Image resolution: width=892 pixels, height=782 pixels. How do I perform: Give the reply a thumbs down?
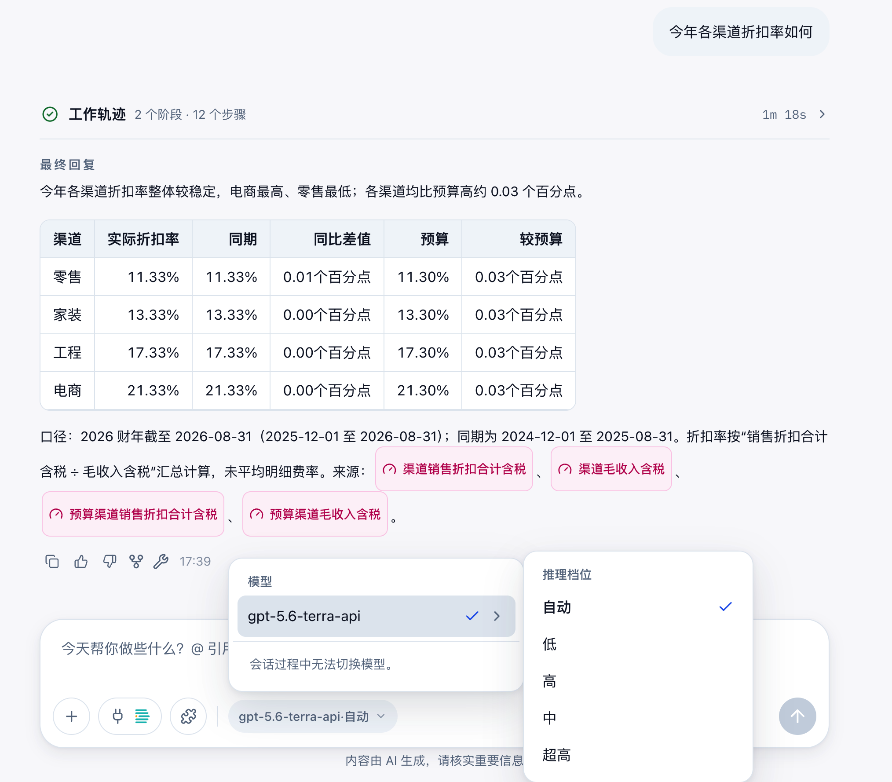click(x=110, y=562)
